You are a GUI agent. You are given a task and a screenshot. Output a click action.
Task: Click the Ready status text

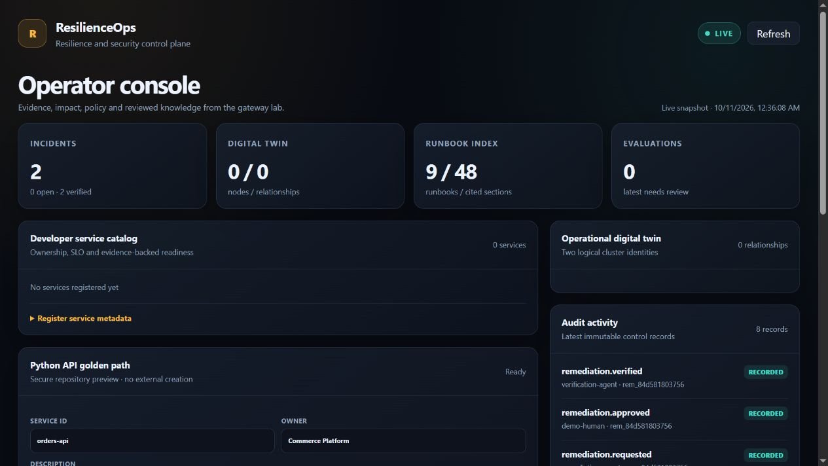coord(515,372)
